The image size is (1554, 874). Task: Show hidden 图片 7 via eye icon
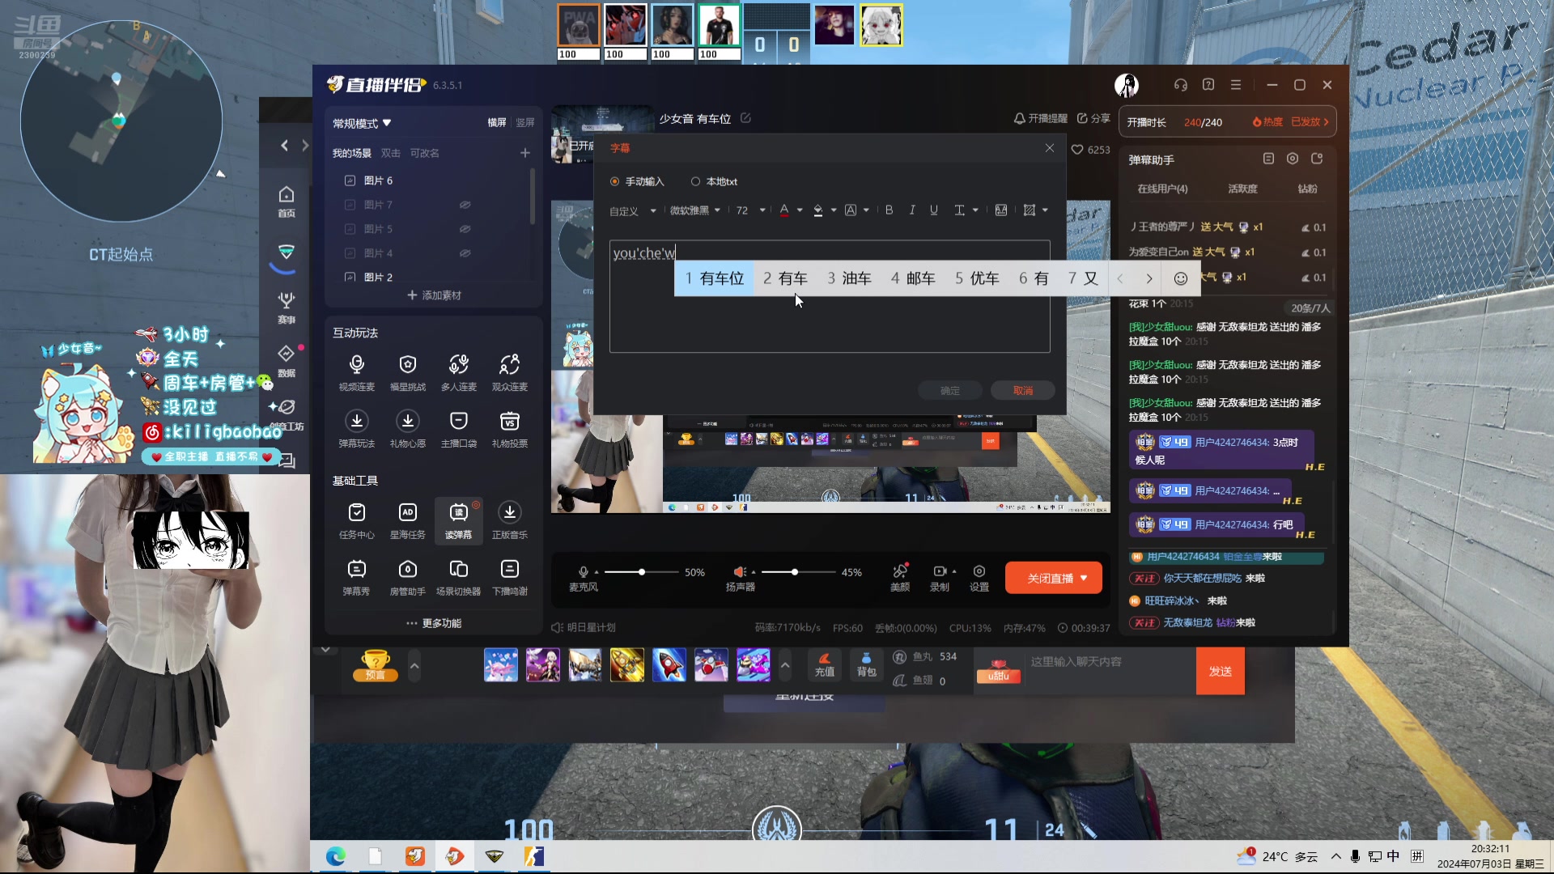pyautogui.click(x=465, y=205)
